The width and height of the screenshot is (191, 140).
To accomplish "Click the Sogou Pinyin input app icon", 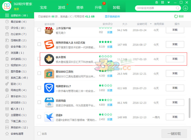I will point(49,44).
